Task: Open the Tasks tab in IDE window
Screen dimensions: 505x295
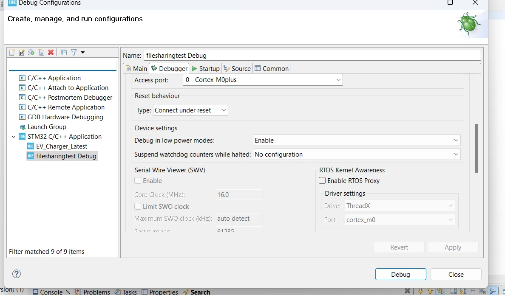Action: 126,292
